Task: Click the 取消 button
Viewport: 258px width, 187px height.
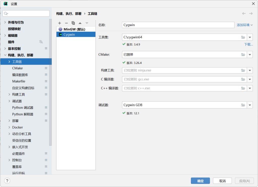Action: 222,181
